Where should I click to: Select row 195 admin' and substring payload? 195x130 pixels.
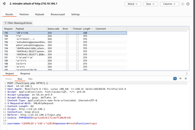[65, 45]
